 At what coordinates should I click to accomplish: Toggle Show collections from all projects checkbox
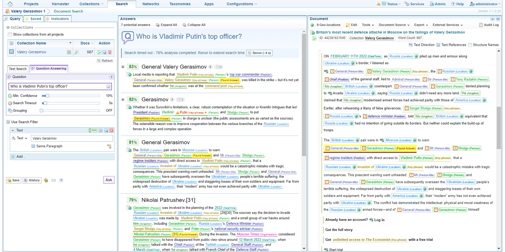click(10, 34)
